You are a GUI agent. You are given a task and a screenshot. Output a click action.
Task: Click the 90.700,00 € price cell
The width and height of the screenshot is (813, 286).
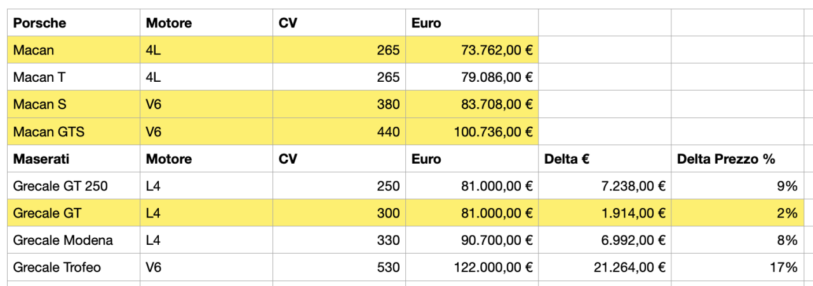click(x=472, y=240)
